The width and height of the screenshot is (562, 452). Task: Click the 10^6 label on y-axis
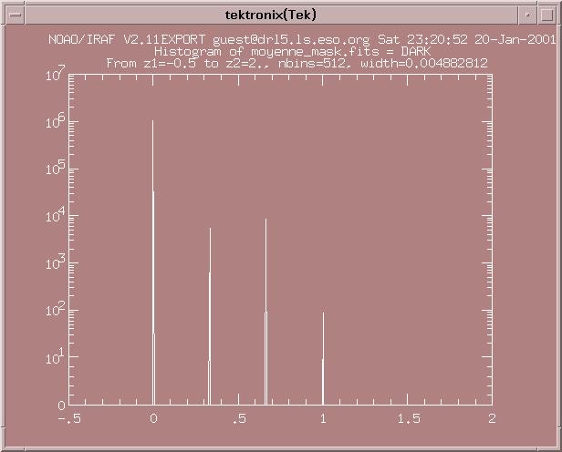coord(54,122)
